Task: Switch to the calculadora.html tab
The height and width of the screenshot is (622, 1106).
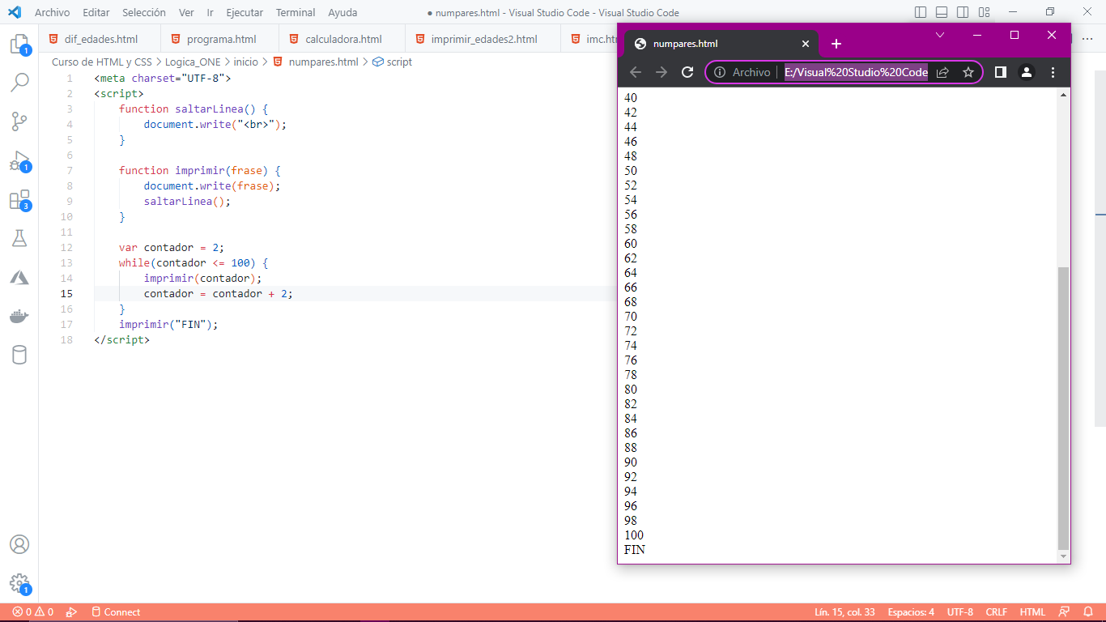Action: [x=342, y=39]
